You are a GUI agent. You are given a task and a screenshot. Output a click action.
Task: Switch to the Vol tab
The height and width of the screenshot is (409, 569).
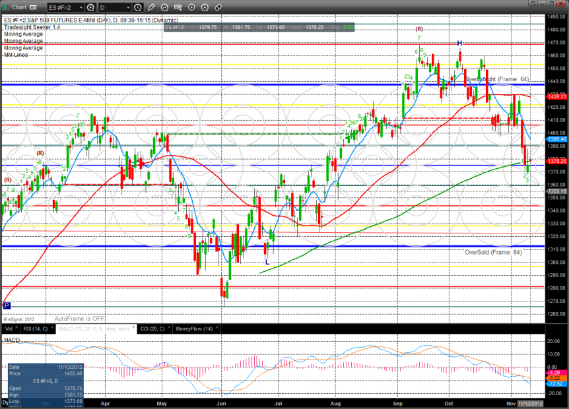tap(9, 329)
